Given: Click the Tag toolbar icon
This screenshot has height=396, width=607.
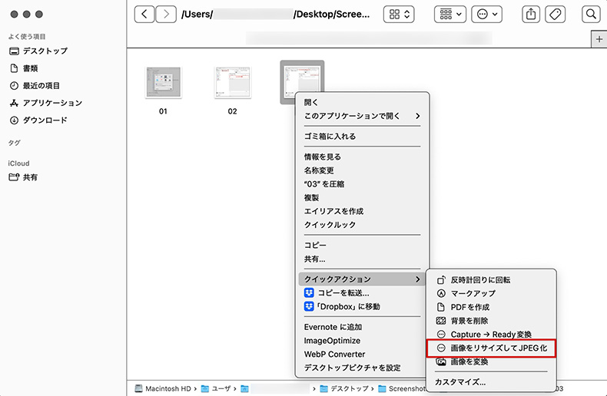Looking at the screenshot, I should [x=555, y=15].
